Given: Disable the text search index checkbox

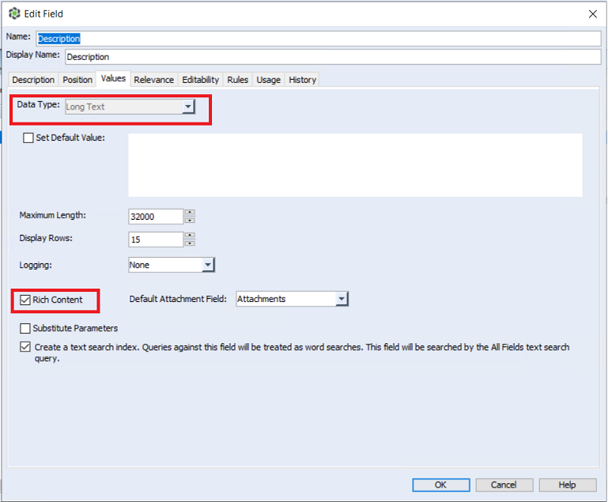Looking at the screenshot, I should coord(26,347).
